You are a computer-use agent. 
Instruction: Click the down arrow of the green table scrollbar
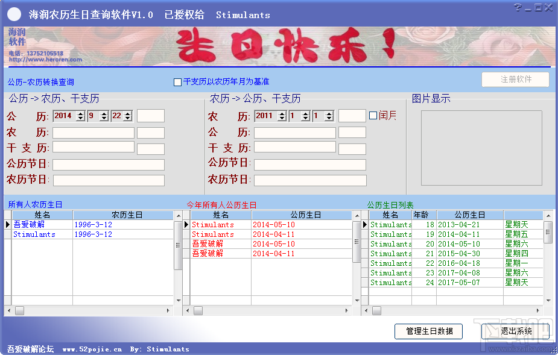[x=548, y=301]
